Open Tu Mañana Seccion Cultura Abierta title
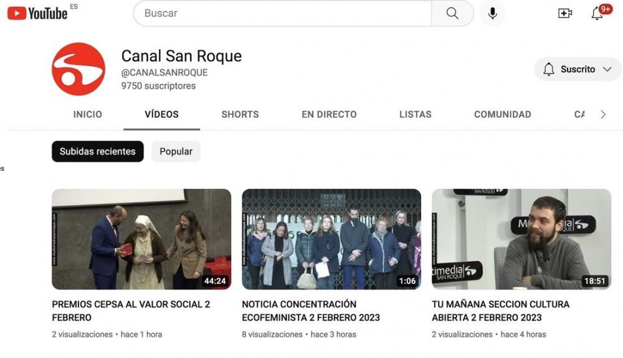 tap(500, 311)
